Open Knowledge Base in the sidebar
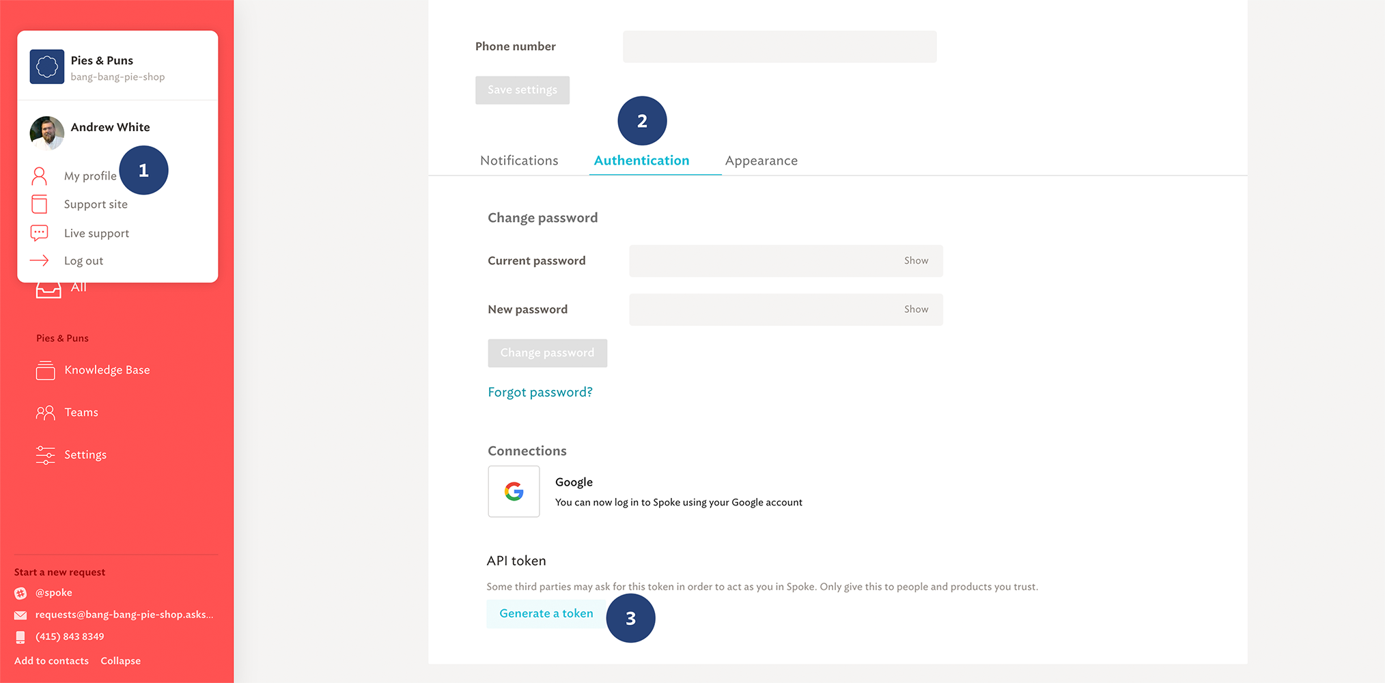Screen dimensions: 1385x683 107,370
